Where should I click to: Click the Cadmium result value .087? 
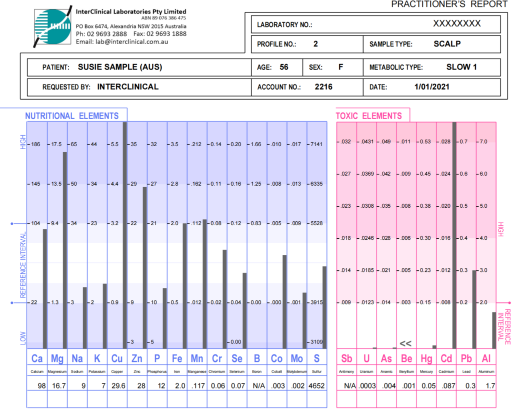[x=448, y=386]
